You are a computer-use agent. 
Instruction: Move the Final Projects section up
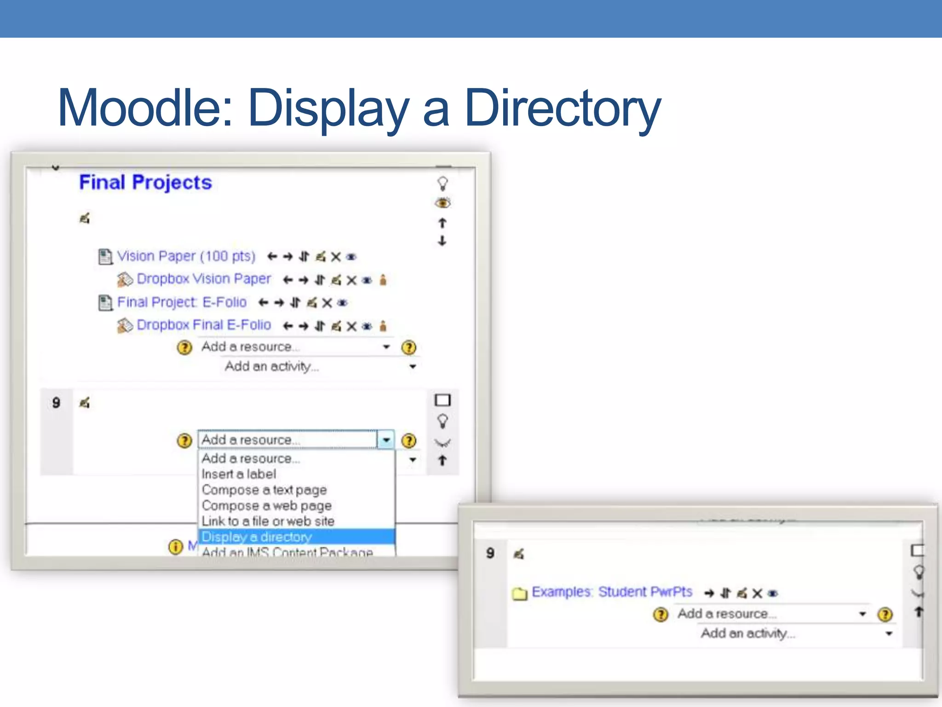(442, 223)
